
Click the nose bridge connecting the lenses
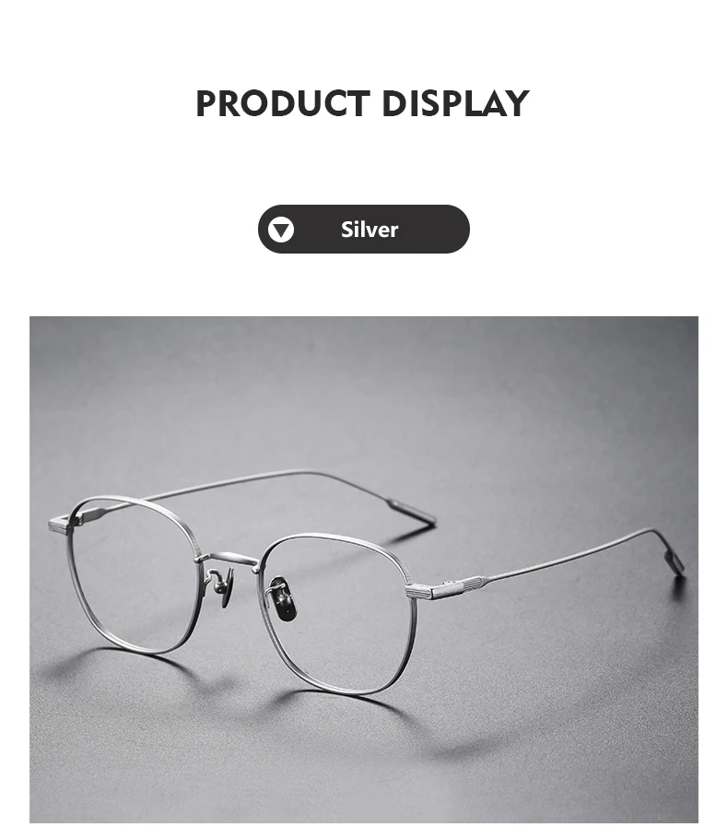[x=230, y=561]
